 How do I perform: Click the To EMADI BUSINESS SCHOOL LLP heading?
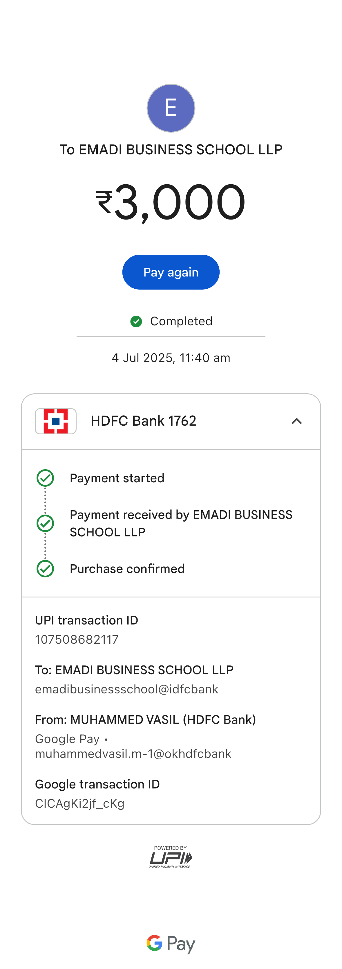171,150
